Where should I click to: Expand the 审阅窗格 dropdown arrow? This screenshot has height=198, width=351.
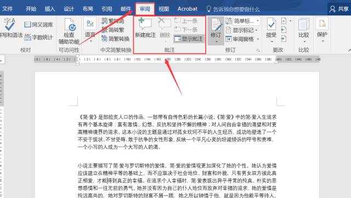pyautogui.click(x=258, y=39)
